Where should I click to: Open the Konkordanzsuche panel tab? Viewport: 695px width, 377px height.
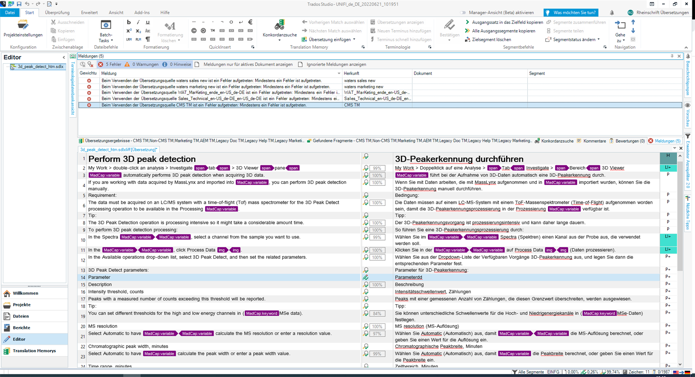click(x=554, y=141)
